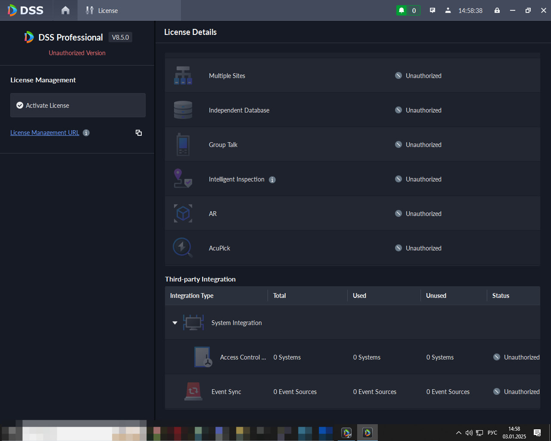Click the green alarm bell icon
Image resolution: width=551 pixels, height=441 pixels.
coord(402,10)
